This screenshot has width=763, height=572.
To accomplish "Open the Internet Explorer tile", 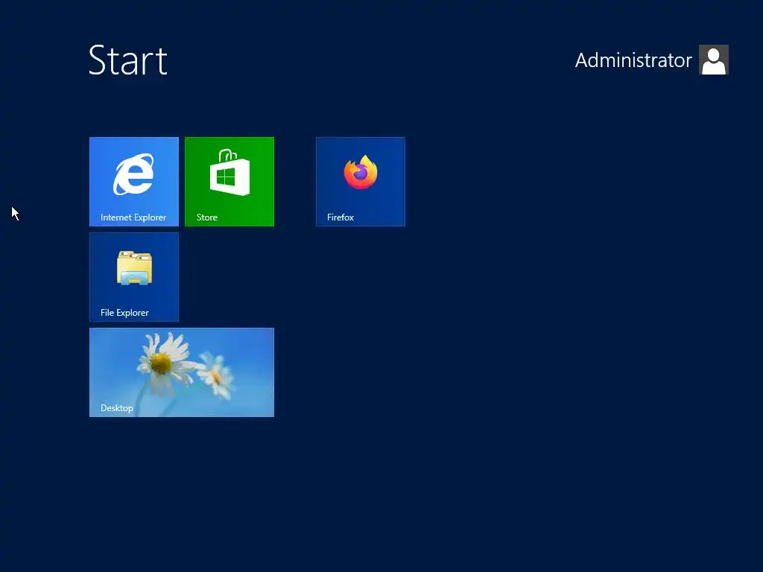I will click(x=134, y=182).
